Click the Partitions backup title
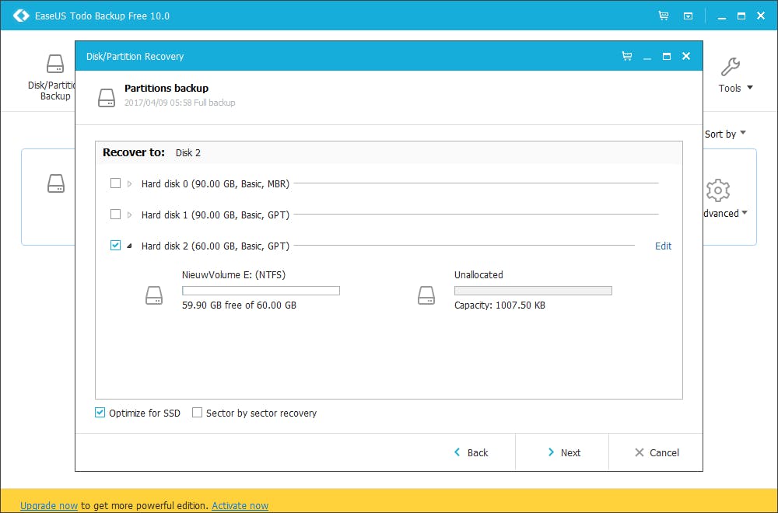 point(166,89)
